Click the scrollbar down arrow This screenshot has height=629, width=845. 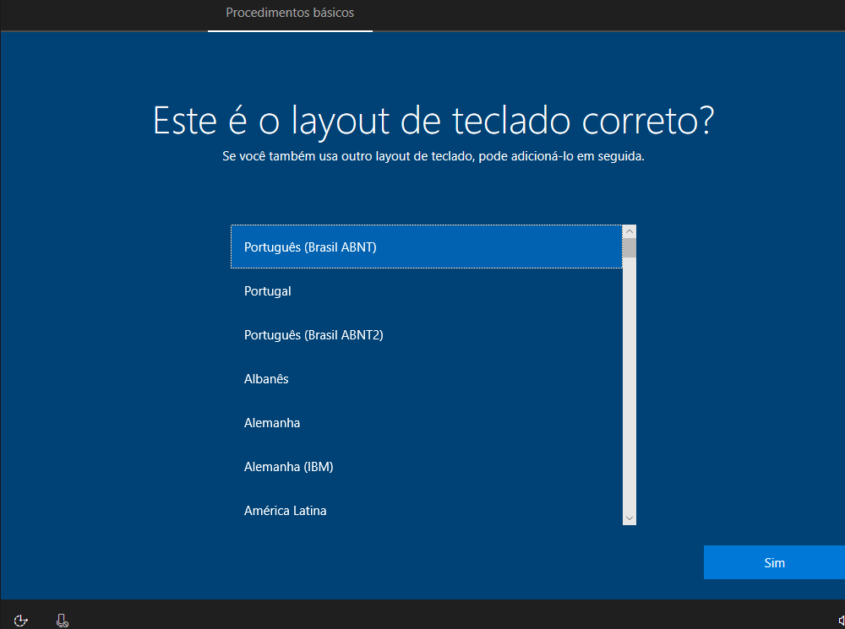coord(629,518)
